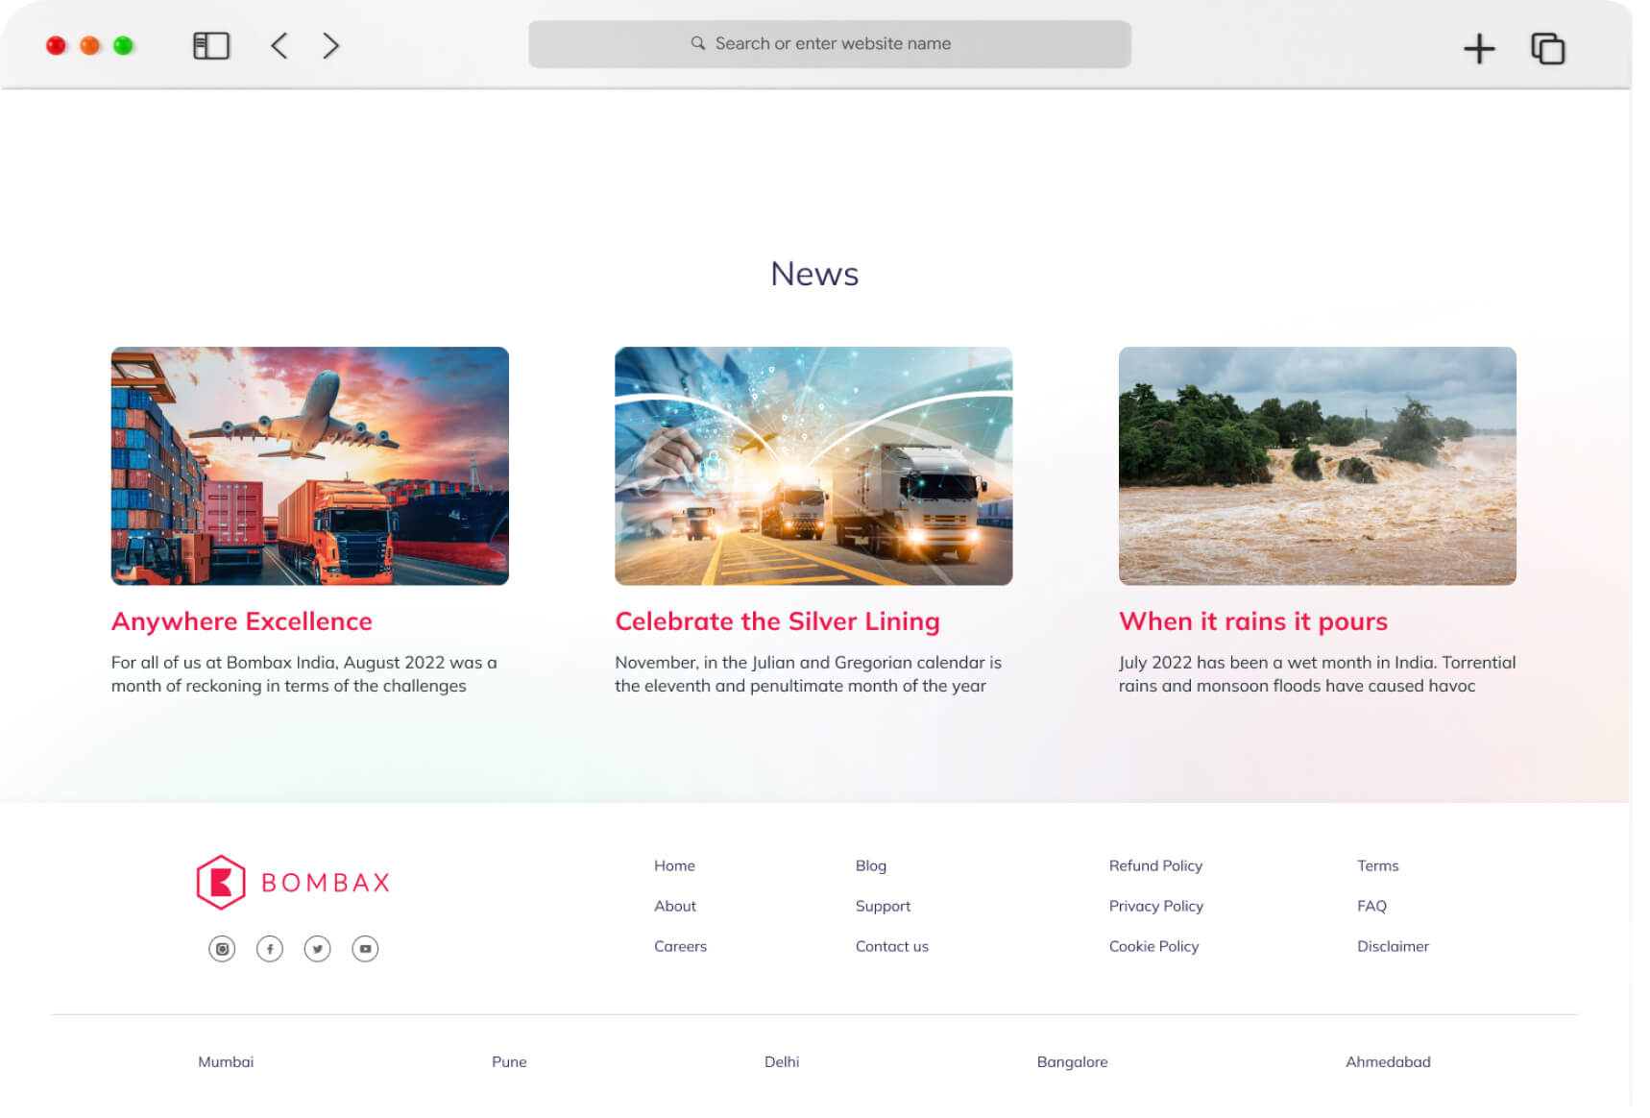Go forward using the right arrow
1650x1118 pixels.
click(330, 44)
